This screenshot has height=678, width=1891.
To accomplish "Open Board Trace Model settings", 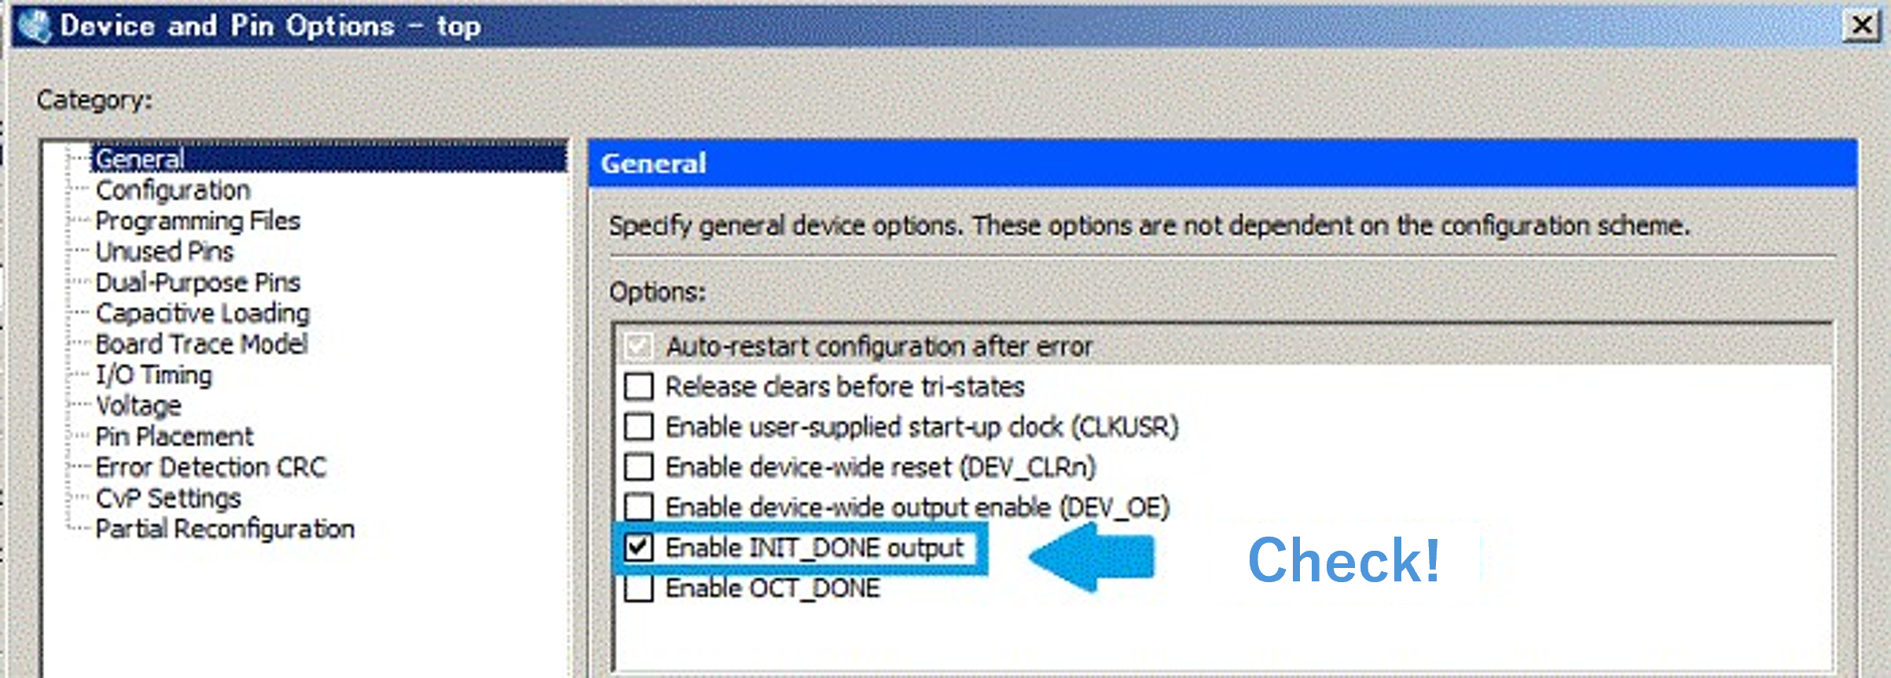I will (201, 343).
